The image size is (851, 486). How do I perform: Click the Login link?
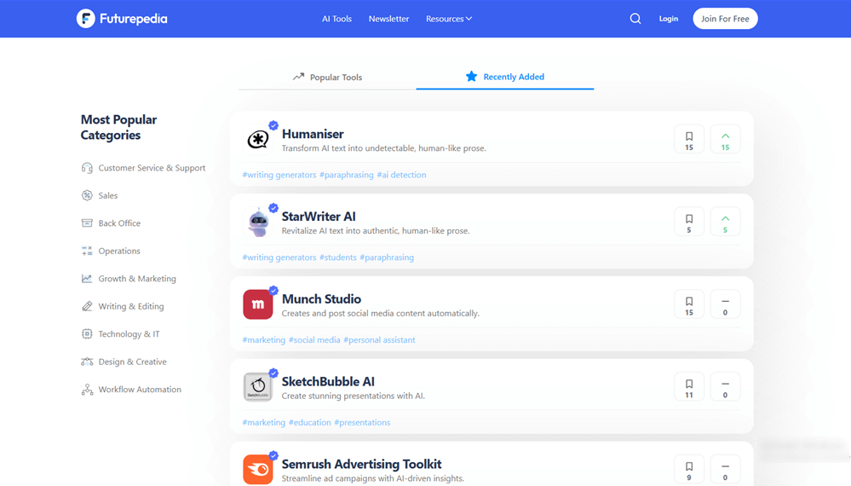[669, 19]
